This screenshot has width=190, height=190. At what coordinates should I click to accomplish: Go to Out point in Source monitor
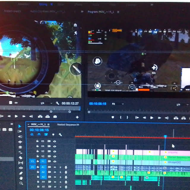(x=31, y=116)
